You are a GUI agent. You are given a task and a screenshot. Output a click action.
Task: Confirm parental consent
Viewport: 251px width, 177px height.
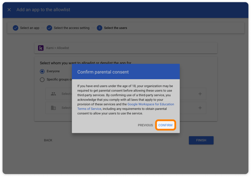pyautogui.click(x=165, y=125)
